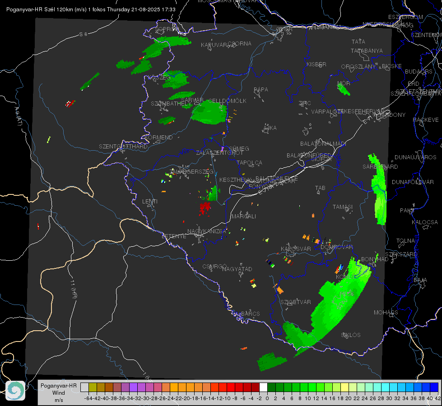Click the SZIGETVAR town label
This screenshot has height=406, width=442.
pos(296,302)
